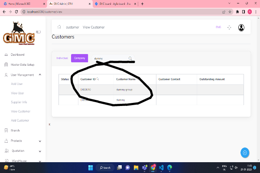Bookmark this page with the star icon
The width and height of the screenshot is (260, 173).
tap(230, 12)
